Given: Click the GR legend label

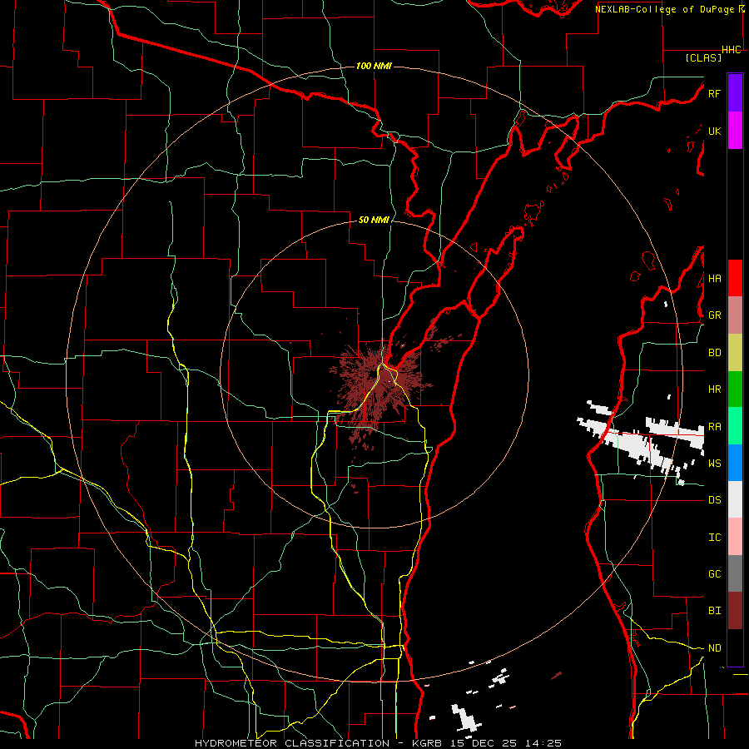Looking at the screenshot, I should point(714,315).
